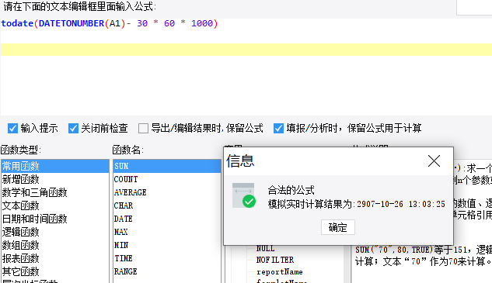The width and height of the screenshot is (492, 283).
Task: Select the MIN function
Action: click(x=167, y=245)
